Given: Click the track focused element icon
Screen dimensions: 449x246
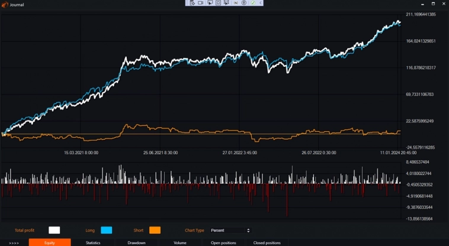Looking at the screenshot, I should [x=226, y=3].
